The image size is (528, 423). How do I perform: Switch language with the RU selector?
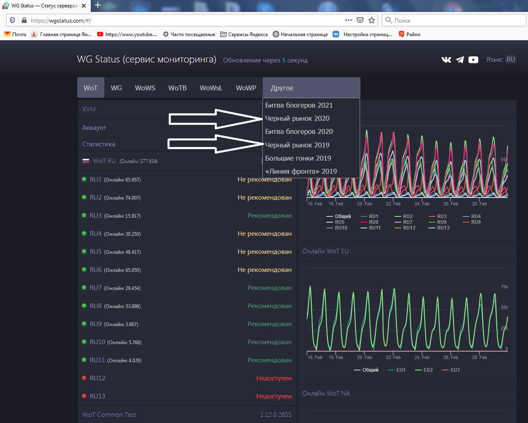pyautogui.click(x=510, y=59)
